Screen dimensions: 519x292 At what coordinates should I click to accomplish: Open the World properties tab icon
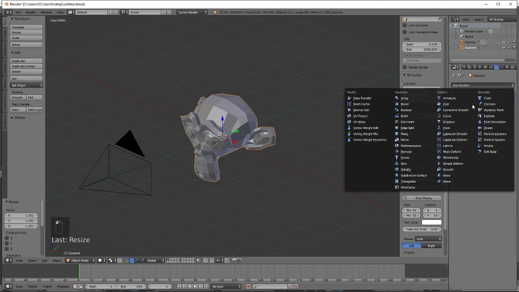click(480, 67)
